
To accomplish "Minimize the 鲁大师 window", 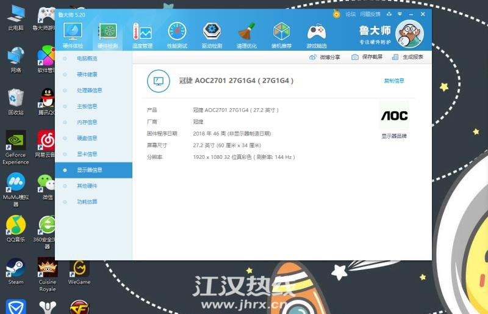I will pos(411,14).
